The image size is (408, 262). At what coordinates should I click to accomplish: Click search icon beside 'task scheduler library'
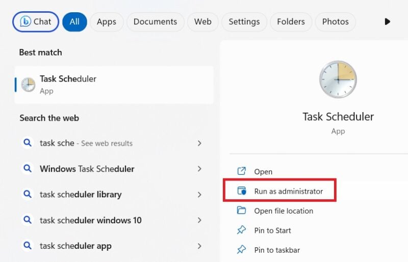[x=28, y=194]
